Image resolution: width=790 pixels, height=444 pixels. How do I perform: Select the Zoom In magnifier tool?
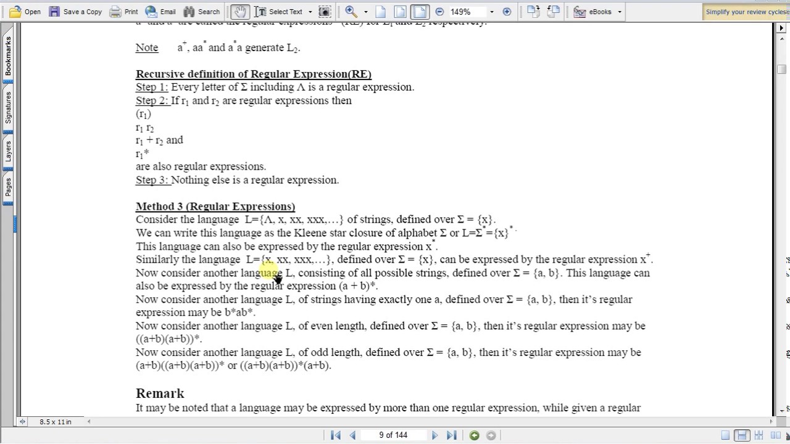[x=351, y=12]
